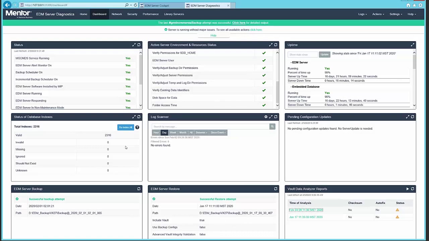Open the Actions dropdown menu

(378, 14)
